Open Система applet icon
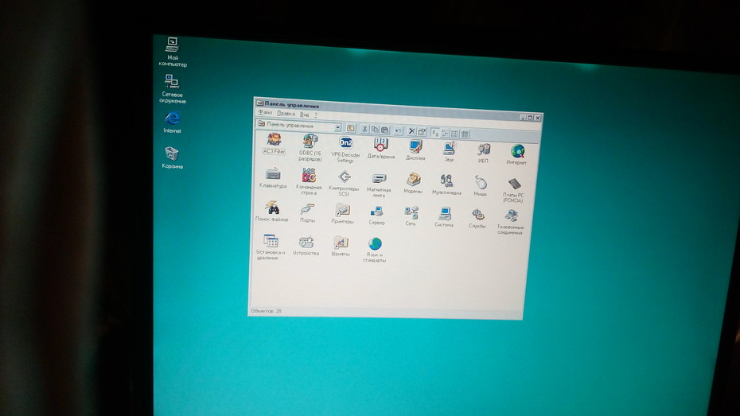The height and width of the screenshot is (416, 740). point(444,217)
